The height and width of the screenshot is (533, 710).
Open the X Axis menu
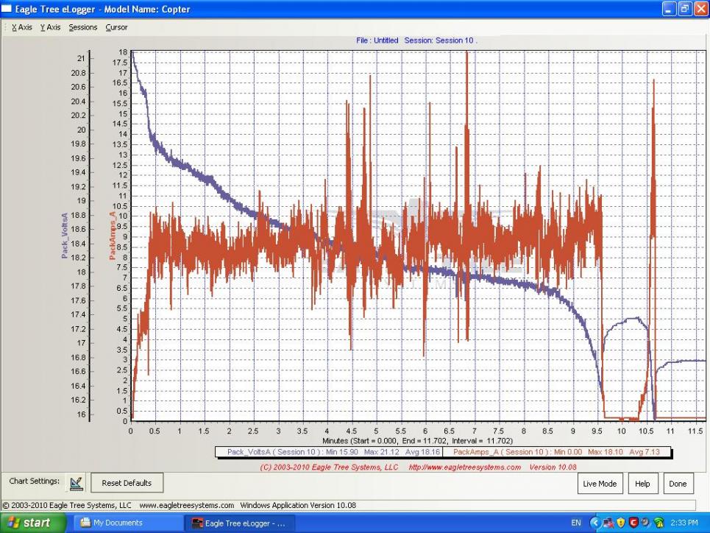pos(21,27)
